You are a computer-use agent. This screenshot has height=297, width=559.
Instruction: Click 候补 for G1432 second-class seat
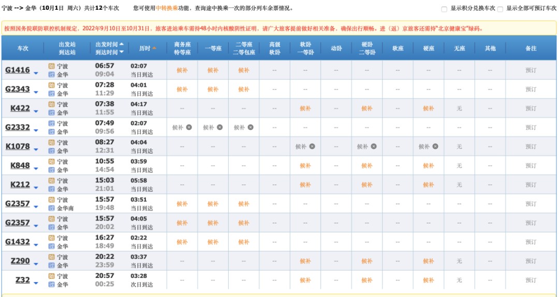[243, 242]
